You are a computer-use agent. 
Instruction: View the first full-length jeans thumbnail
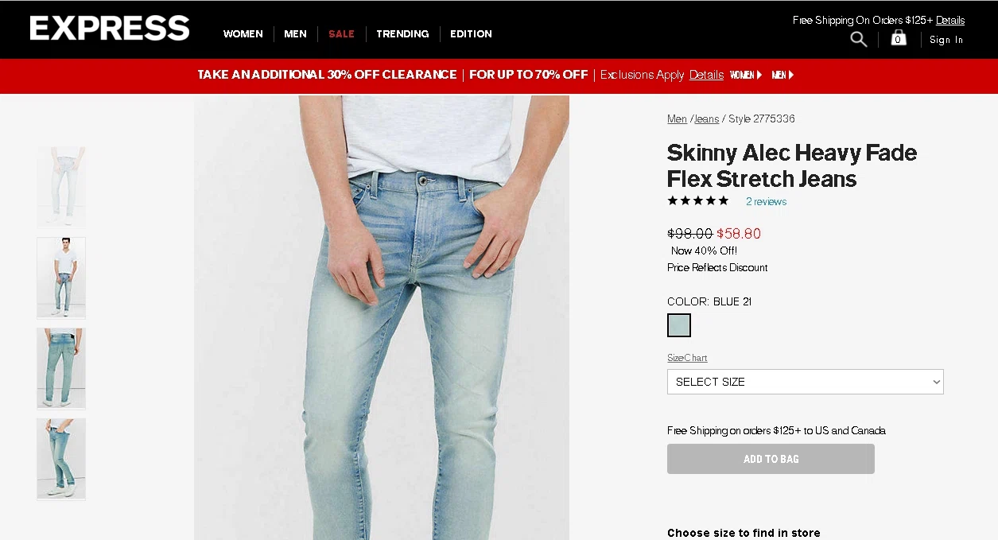(x=61, y=186)
